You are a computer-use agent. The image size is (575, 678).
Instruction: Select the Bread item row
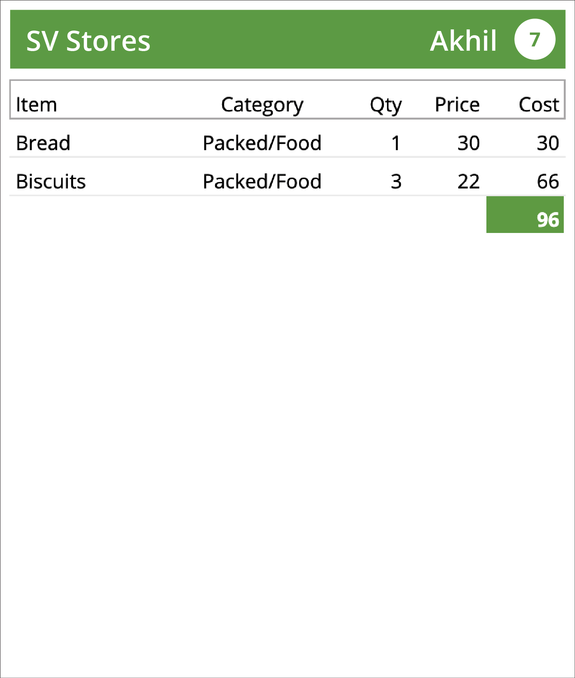click(287, 143)
